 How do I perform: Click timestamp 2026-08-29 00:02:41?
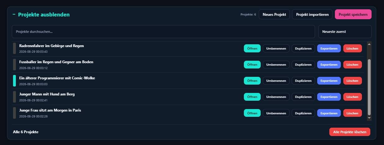(x=33, y=100)
